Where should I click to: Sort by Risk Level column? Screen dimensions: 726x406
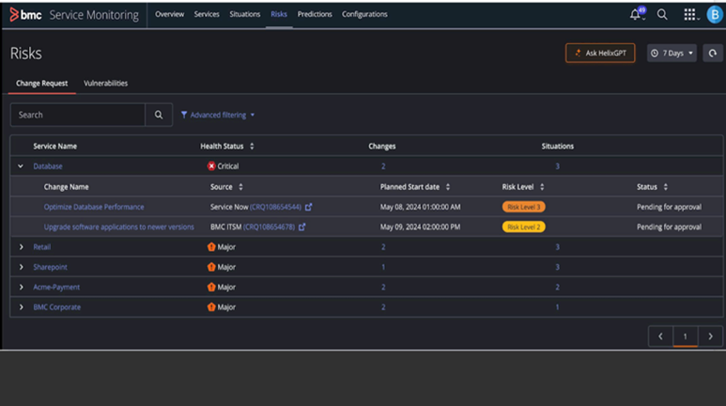point(543,187)
